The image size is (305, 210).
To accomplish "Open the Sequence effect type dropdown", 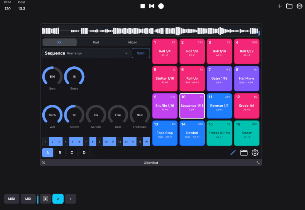I will (86, 53).
